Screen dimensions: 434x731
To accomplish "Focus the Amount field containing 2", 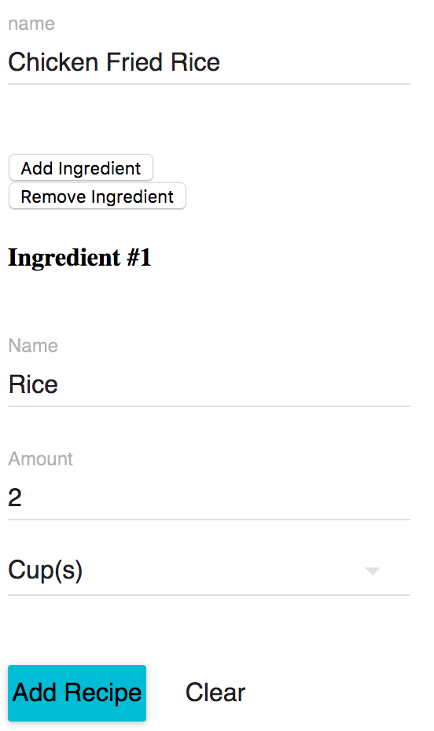I will coord(209,498).
